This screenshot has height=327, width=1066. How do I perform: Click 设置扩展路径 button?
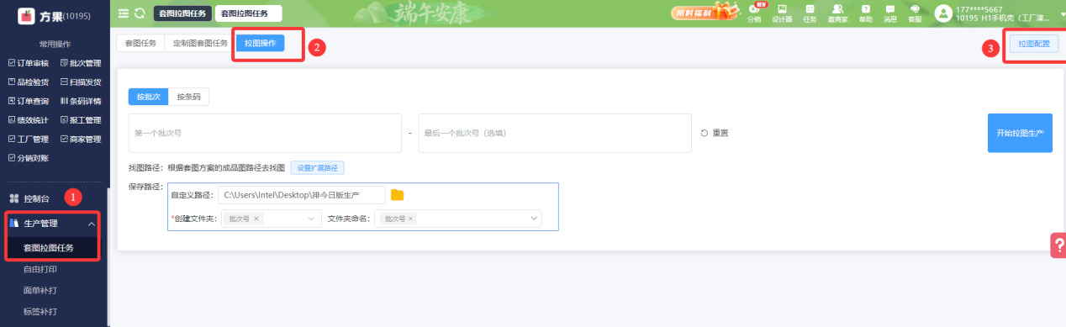(x=318, y=167)
